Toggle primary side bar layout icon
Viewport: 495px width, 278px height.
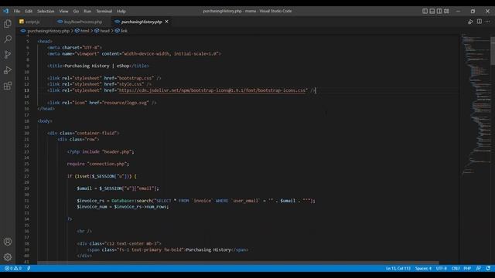(425, 11)
